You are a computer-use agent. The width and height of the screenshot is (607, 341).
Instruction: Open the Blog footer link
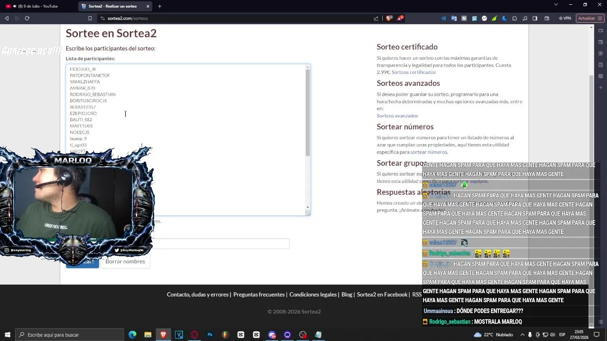[x=347, y=295]
